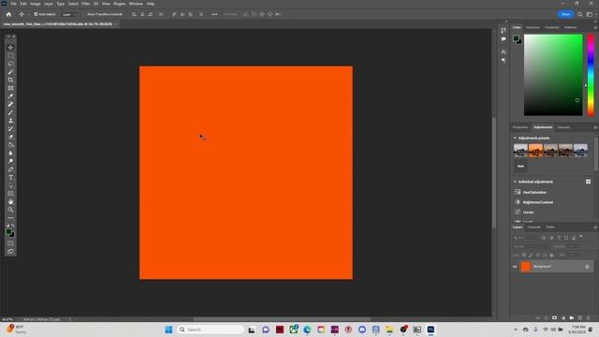Collapse the Individual adjustments section
This screenshot has width=599, height=337.
[515, 182]
